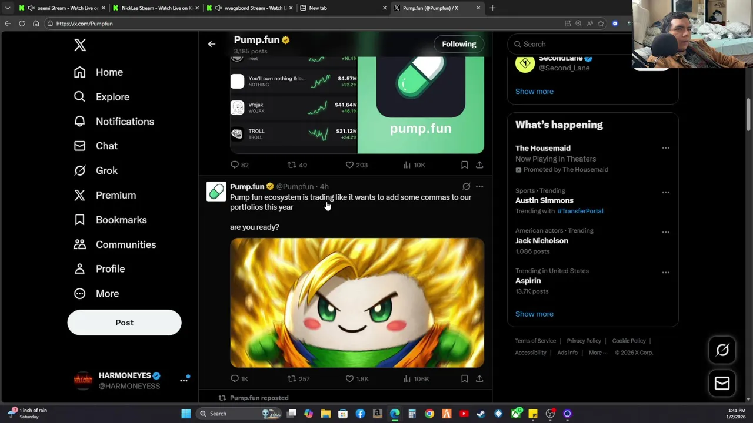Open Privacy Policy footer link
The image size is (753, 423).
[x=584, y=341]
